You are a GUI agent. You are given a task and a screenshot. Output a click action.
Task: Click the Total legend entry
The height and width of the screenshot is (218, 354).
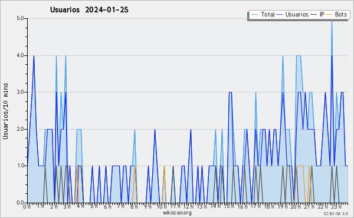[x=263, y=14]
